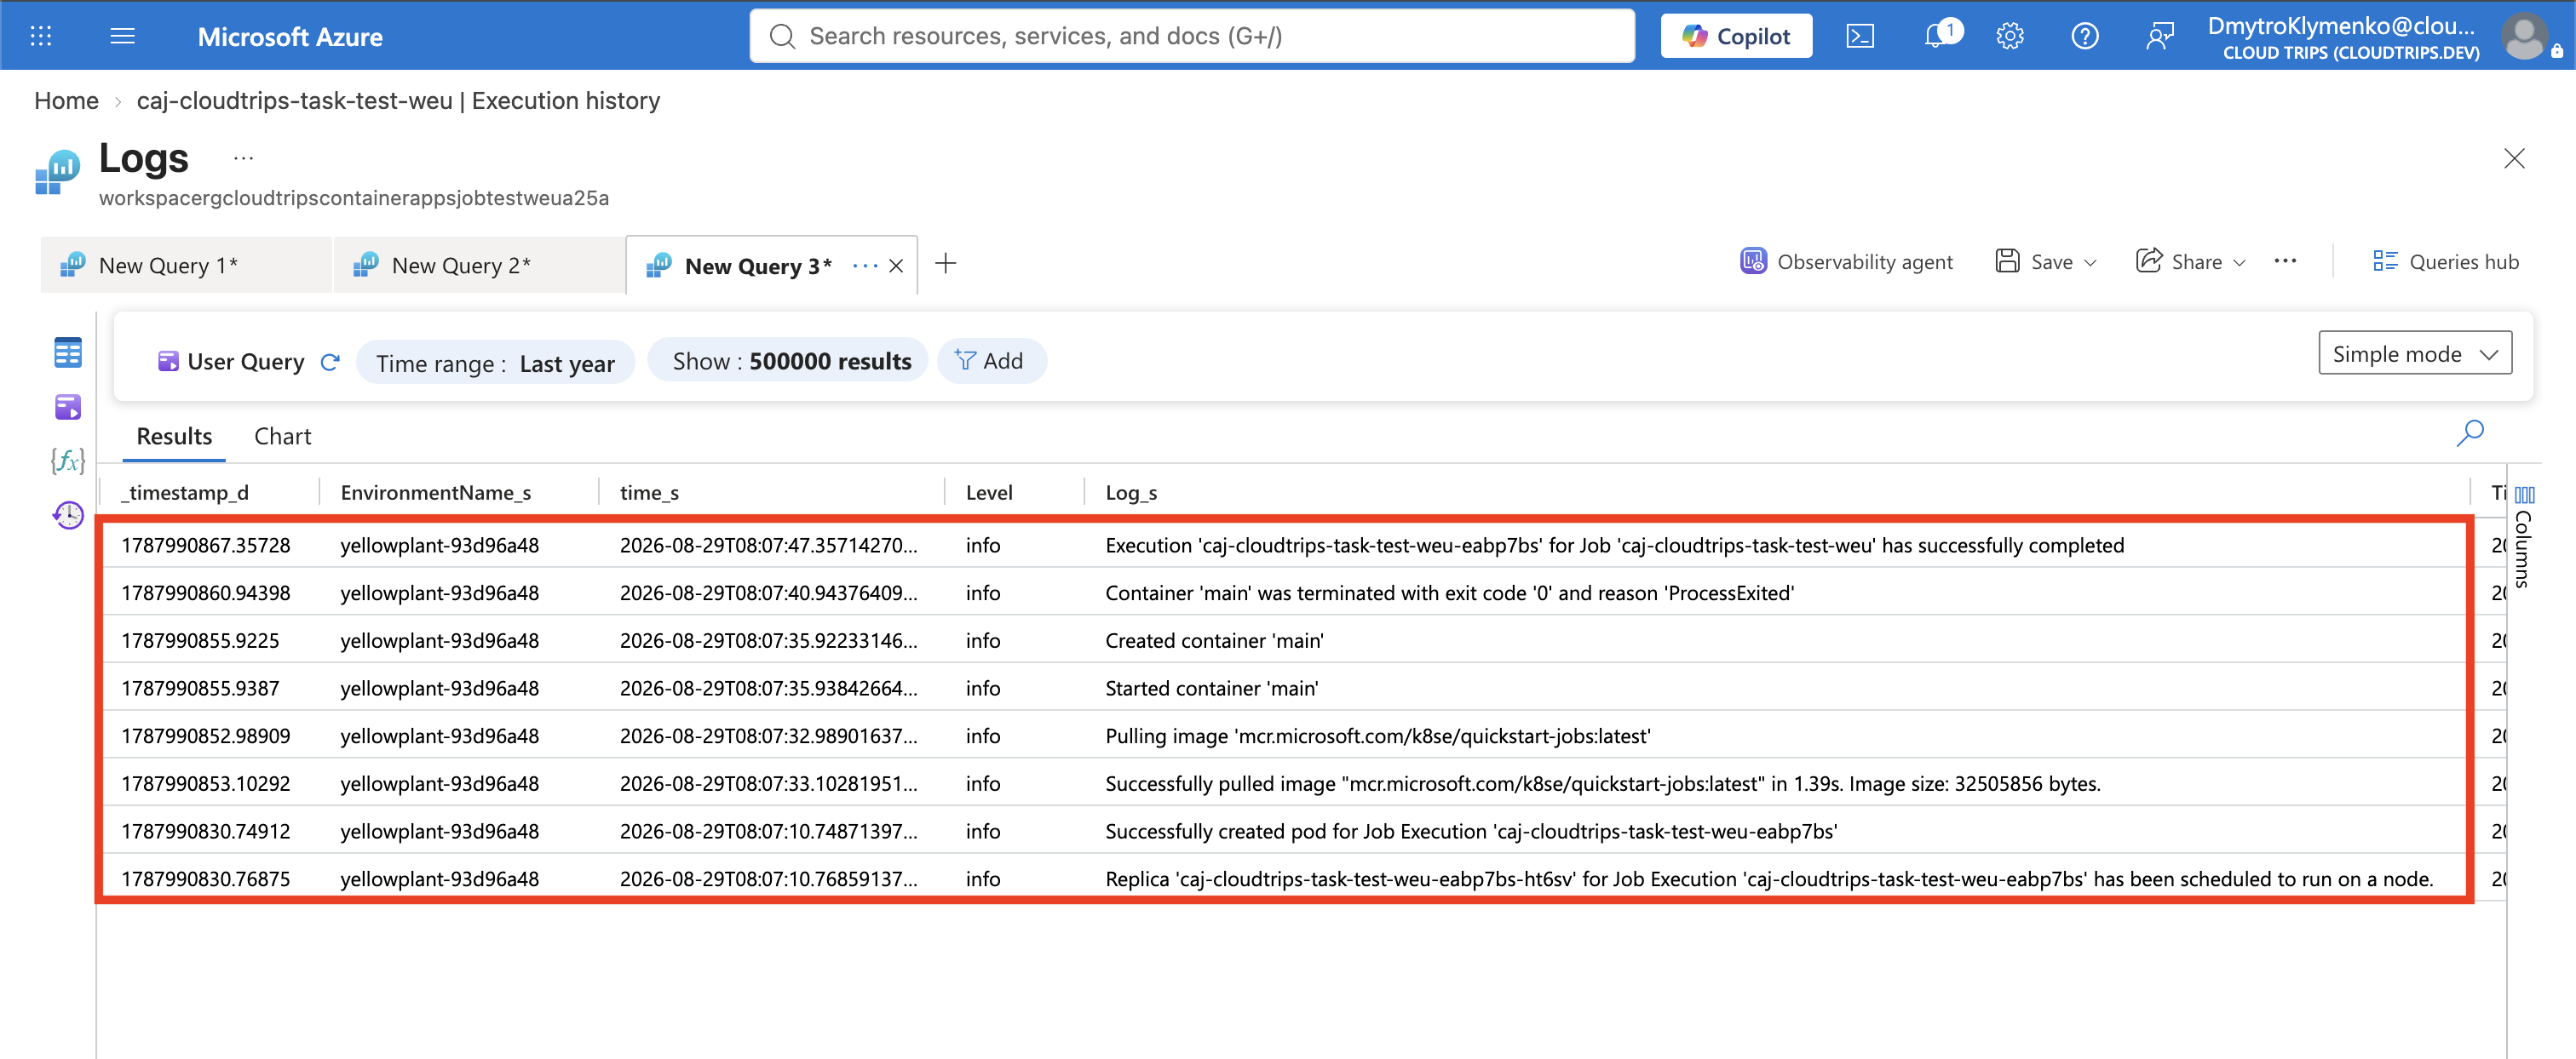Image resolution: width=2576 pixels, height=1059 pixels.
Task: Select the Results tab
Action: point(174,437)
